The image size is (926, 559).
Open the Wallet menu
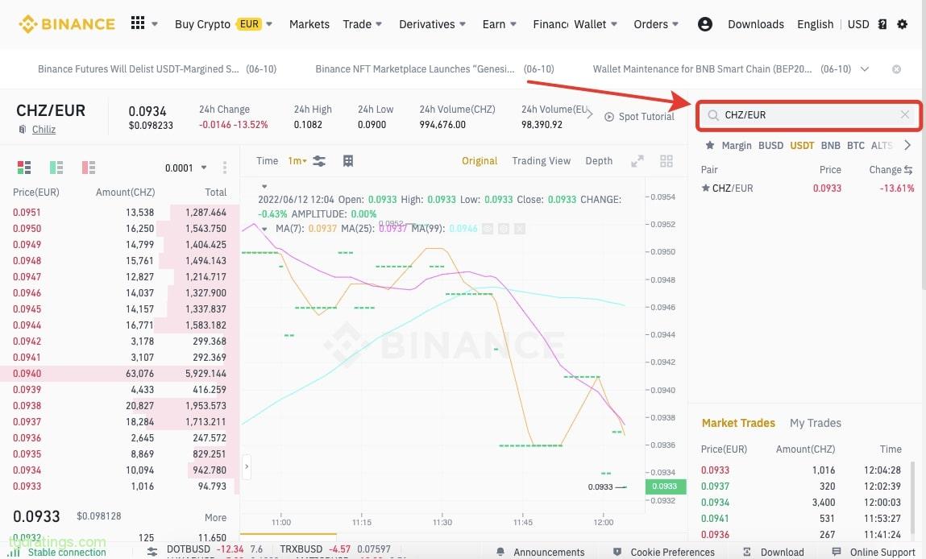coord(596,24)
